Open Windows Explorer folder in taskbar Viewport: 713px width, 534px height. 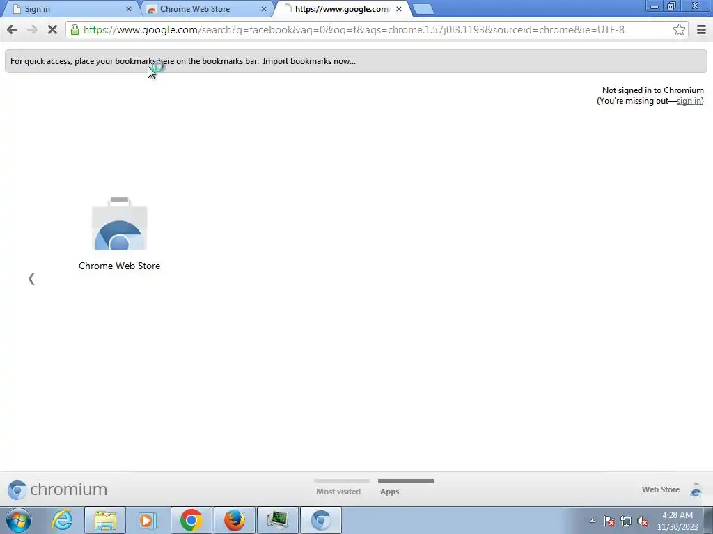coord(105,520)
